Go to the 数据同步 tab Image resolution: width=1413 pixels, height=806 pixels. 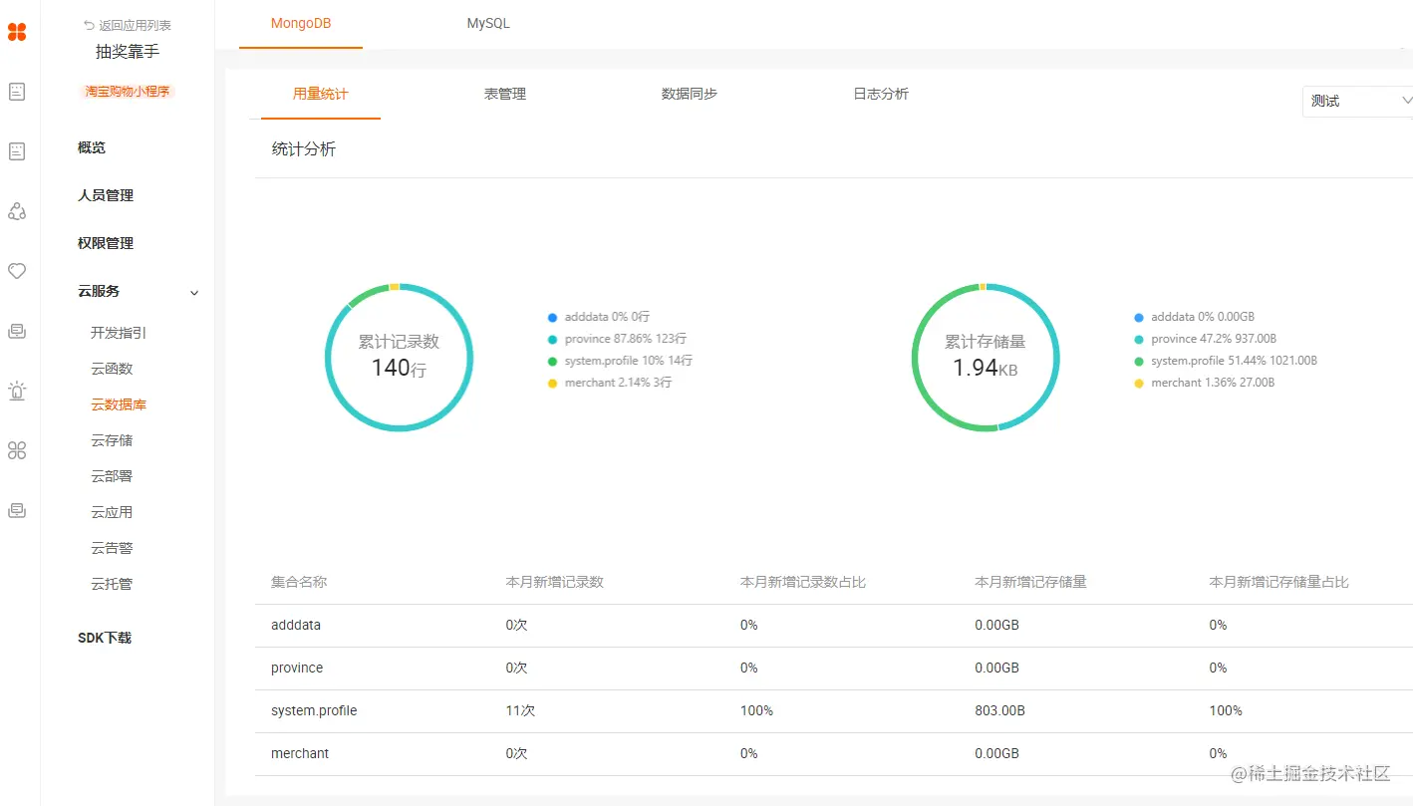(690, 94)
